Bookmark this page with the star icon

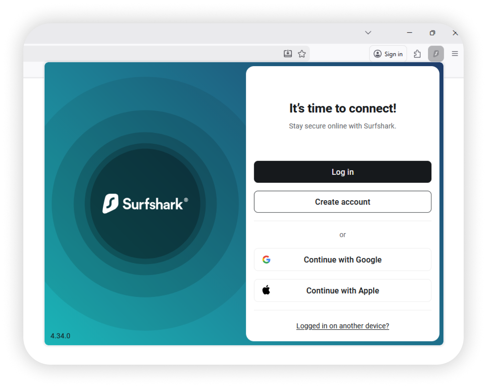tap(302, 54)
